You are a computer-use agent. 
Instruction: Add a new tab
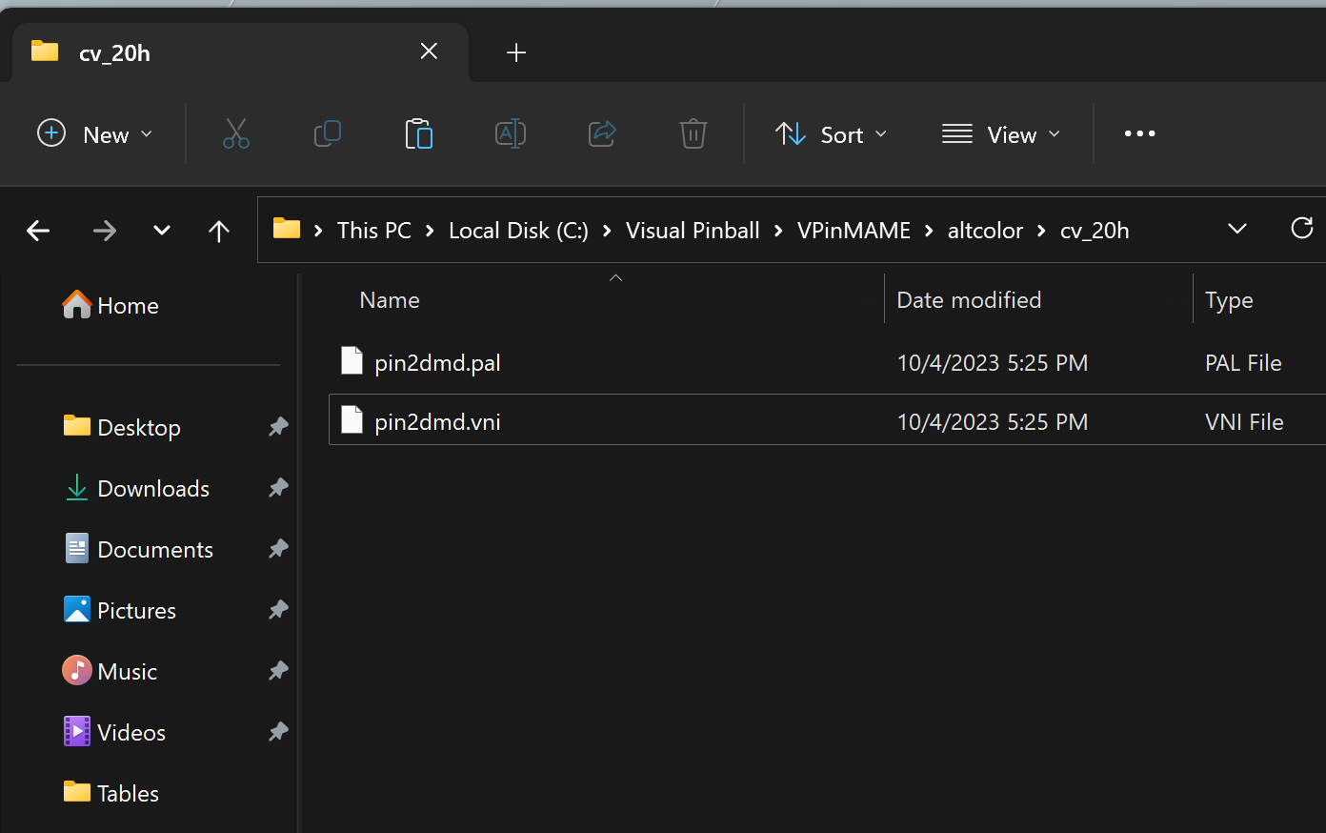click(516, 52)
